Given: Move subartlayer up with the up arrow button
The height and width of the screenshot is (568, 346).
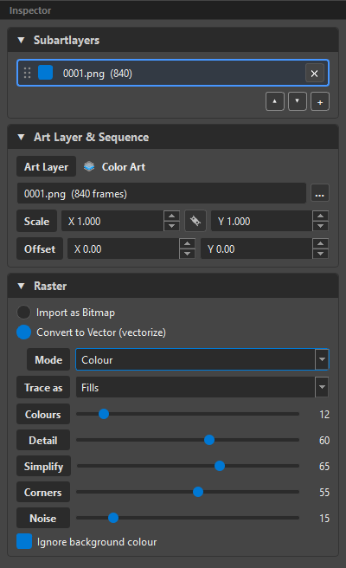Looking at the screenshot, I should coord(275,101).
